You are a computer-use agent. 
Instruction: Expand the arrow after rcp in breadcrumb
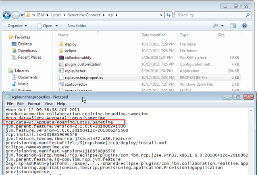pos(117,15)
